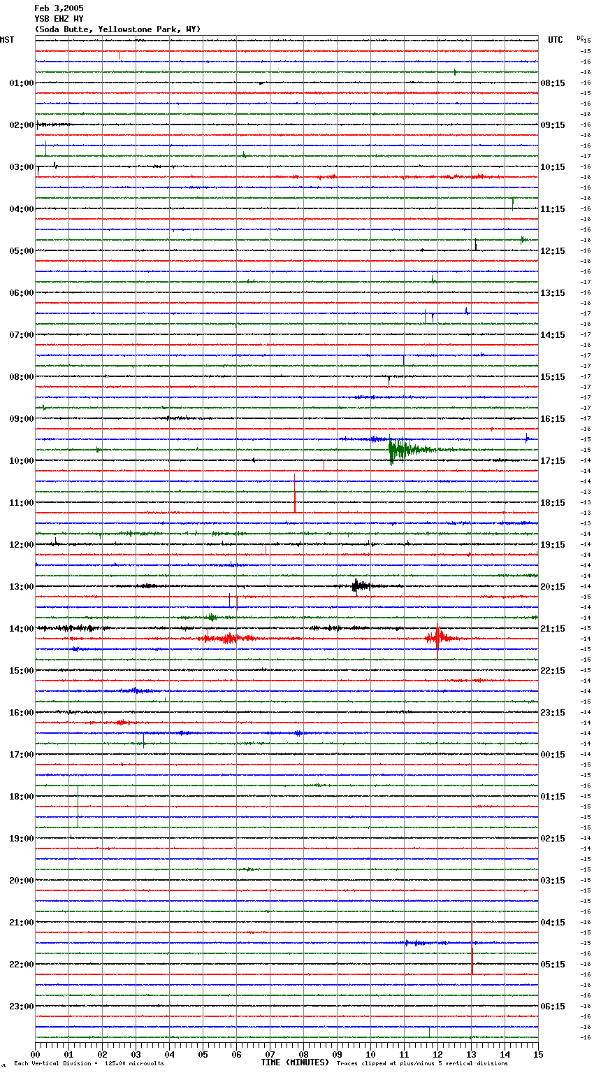
Task: Click the 'UTC' time zone label
Action: [x=556, y=41]
